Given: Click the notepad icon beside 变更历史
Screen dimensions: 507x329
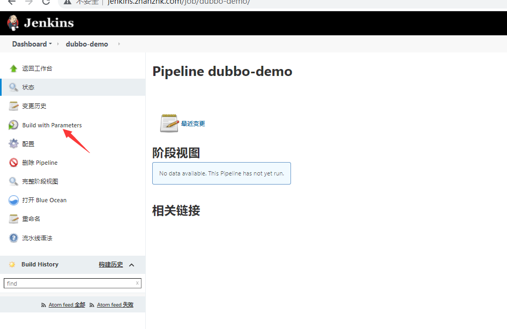Looking at the screenshot, I should [x=13, y=106].
